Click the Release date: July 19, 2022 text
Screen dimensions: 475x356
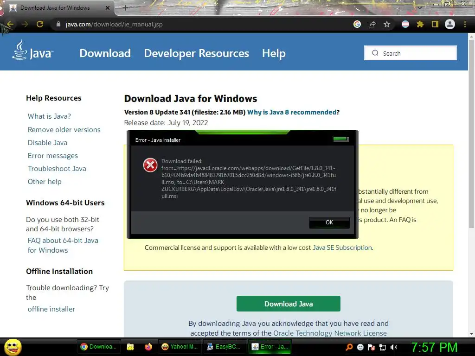(166, 123)
